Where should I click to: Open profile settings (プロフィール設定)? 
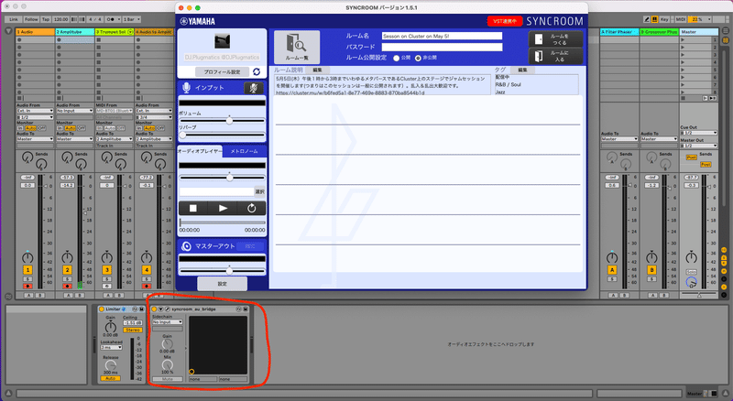pos(222,72)
